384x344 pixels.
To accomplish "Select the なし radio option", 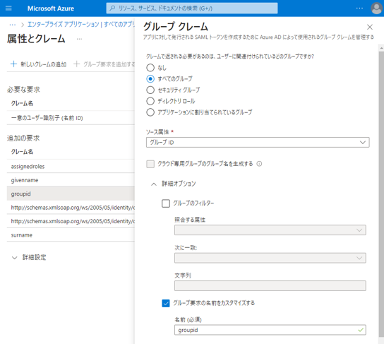I will 150,68.
